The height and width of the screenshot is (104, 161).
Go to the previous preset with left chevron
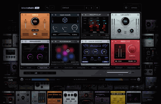pyautogui.click(x=87, y=8)
